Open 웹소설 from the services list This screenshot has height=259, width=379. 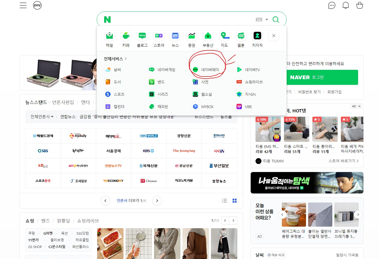(x=202, y=94)
